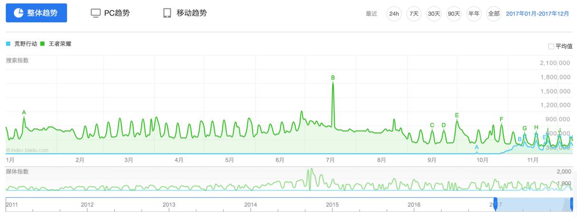This screenshot has width=577, height=217.
Task: Click the highlighted 2017 range in timeline
Action: click(x=533, y=204)
